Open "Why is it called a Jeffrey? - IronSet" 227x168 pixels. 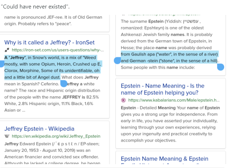pyautogui.click(x=54, y=42)
